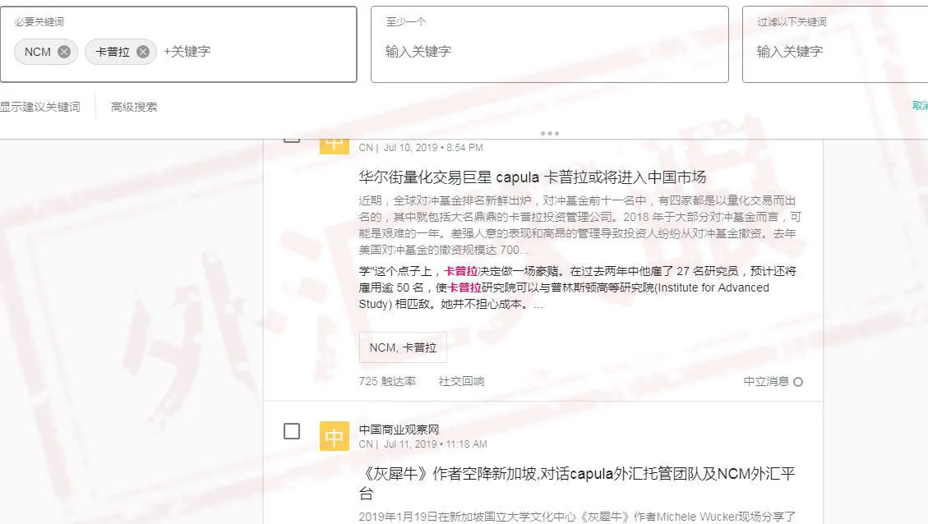Open 高级搜索 advanced search
Viewport: 928px width, 524px height.
[134, 107]
